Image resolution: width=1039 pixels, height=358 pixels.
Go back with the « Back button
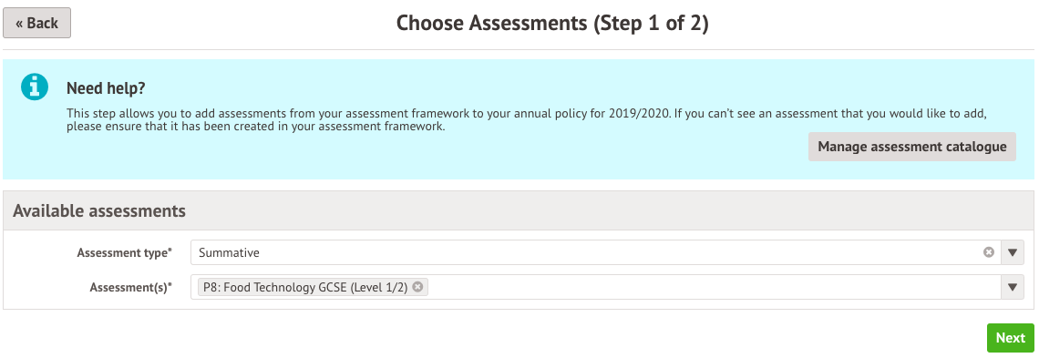point(37,23)
